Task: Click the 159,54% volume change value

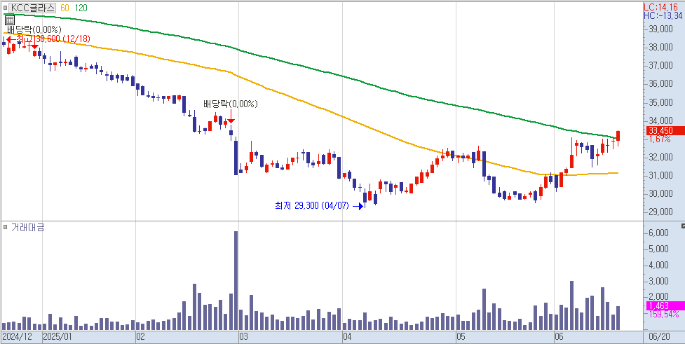Action: pyautogui.click(x=663, y=314)
